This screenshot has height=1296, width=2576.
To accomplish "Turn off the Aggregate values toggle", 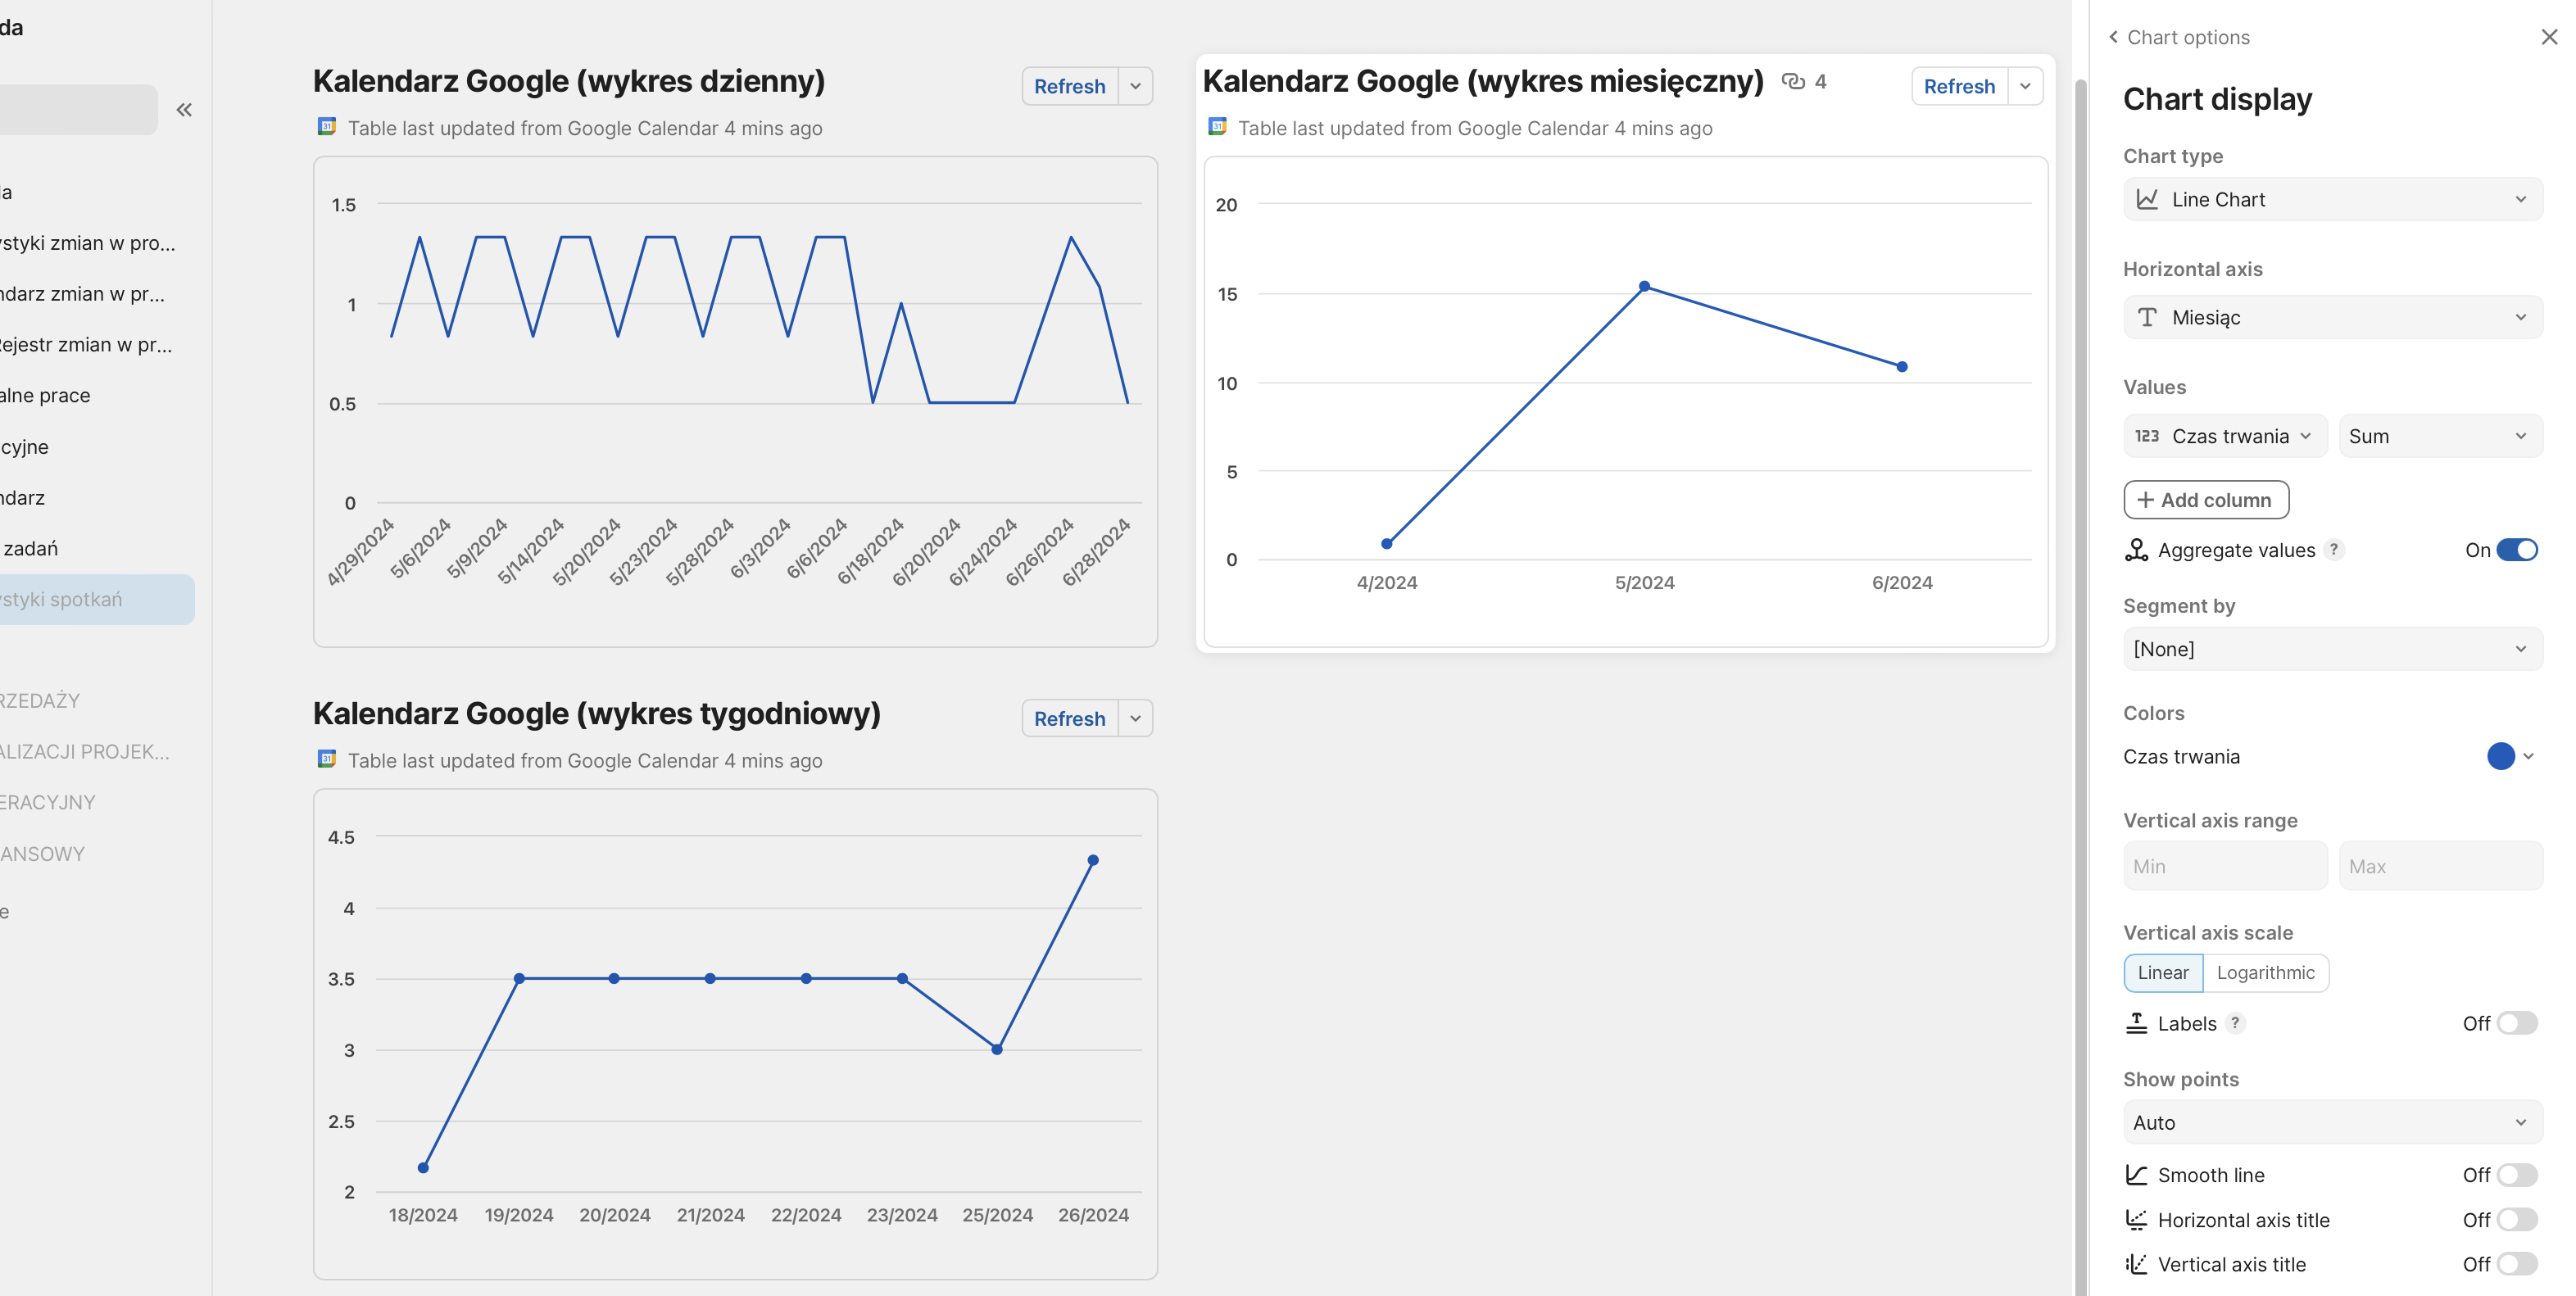I will 2516,550.
